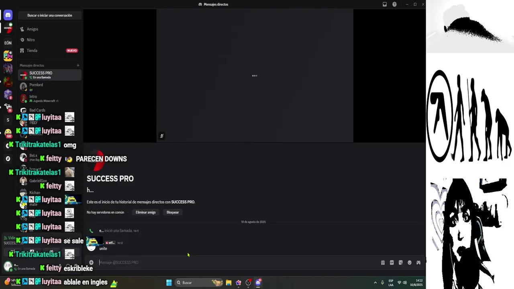Open the Discord taskbar icon
The image size is (514, 289).
tap(258, 283)
